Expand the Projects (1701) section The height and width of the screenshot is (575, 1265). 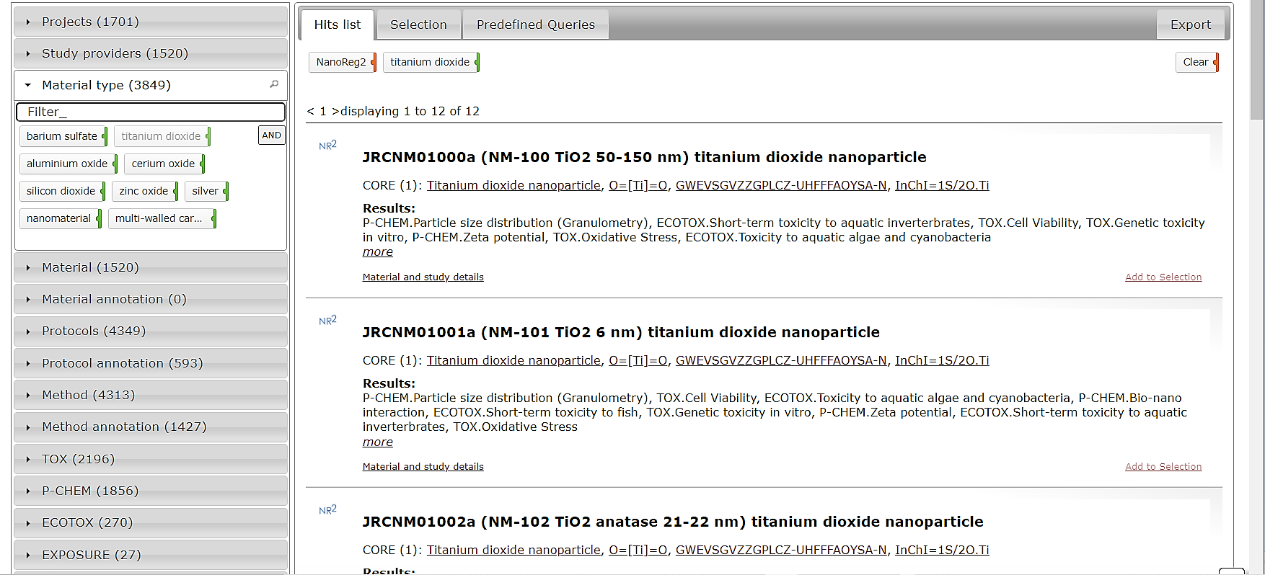pyautogui.click(x=90, y=22)
